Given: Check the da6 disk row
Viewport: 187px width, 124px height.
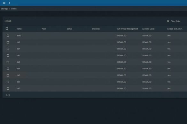Looking at the screenshot, I should pos(8,82).
